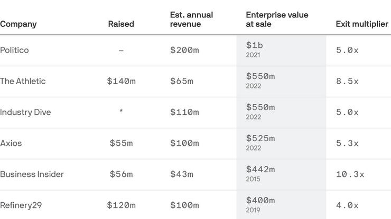Click the Politico company name

[x=14, y=50]
